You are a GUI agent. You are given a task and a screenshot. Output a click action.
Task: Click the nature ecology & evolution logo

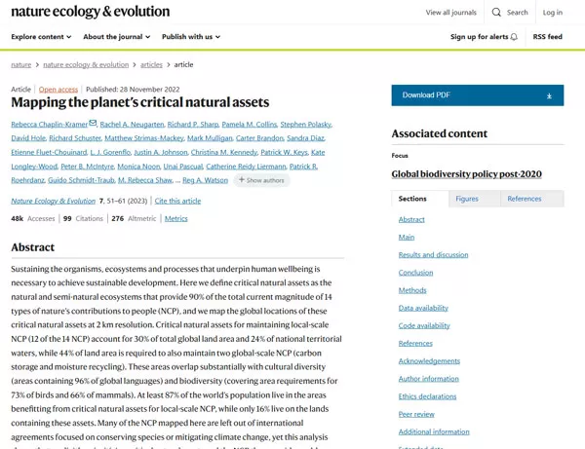click(90, 12)
